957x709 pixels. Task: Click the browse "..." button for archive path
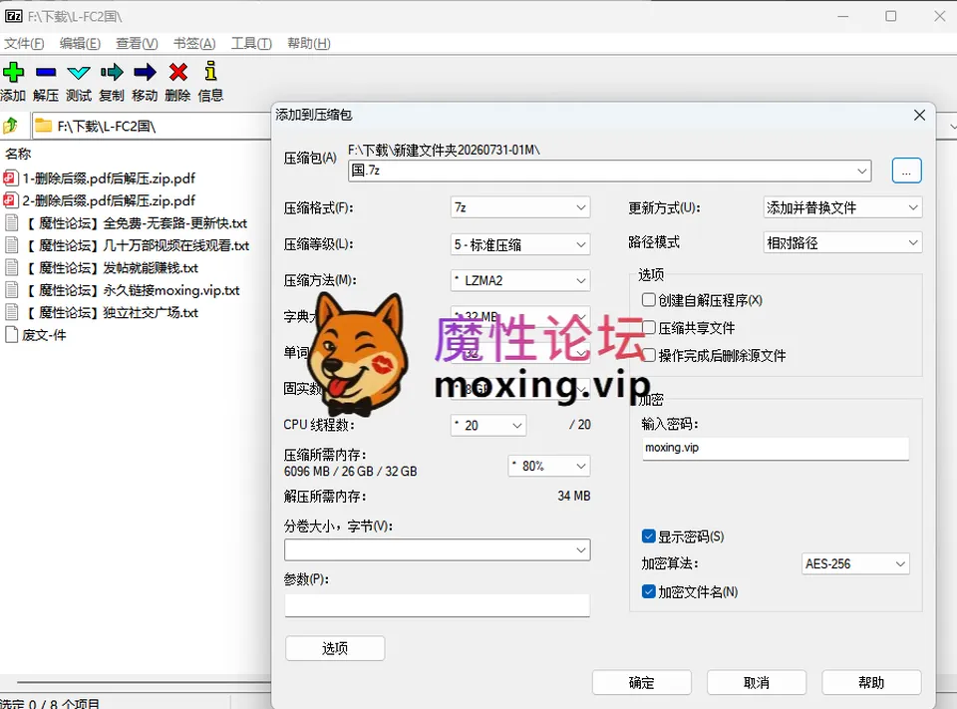tap(906, 171)
